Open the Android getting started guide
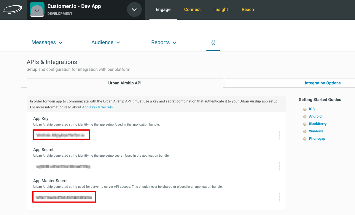Viewport: 355px width, 215px height. click(x=315, y=116)
